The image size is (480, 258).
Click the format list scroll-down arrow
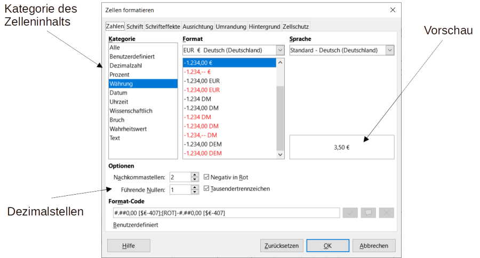pos(280,155)
